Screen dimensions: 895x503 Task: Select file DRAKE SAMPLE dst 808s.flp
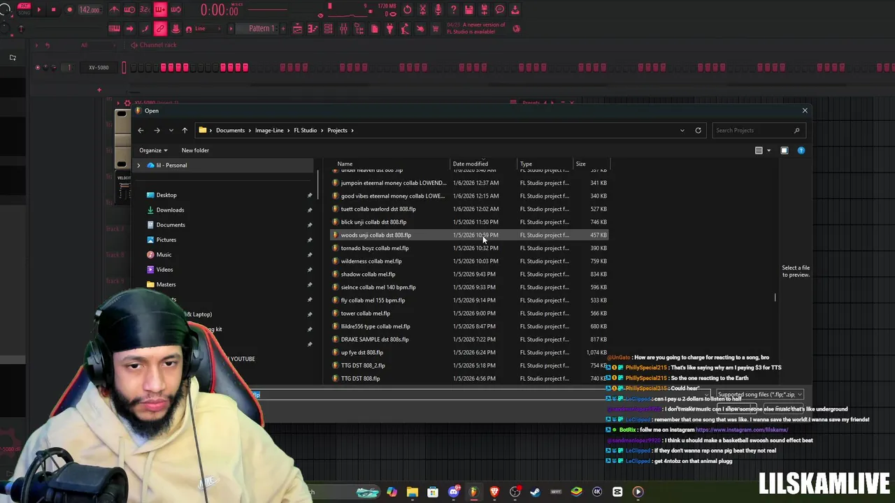[x=468, y=340]
